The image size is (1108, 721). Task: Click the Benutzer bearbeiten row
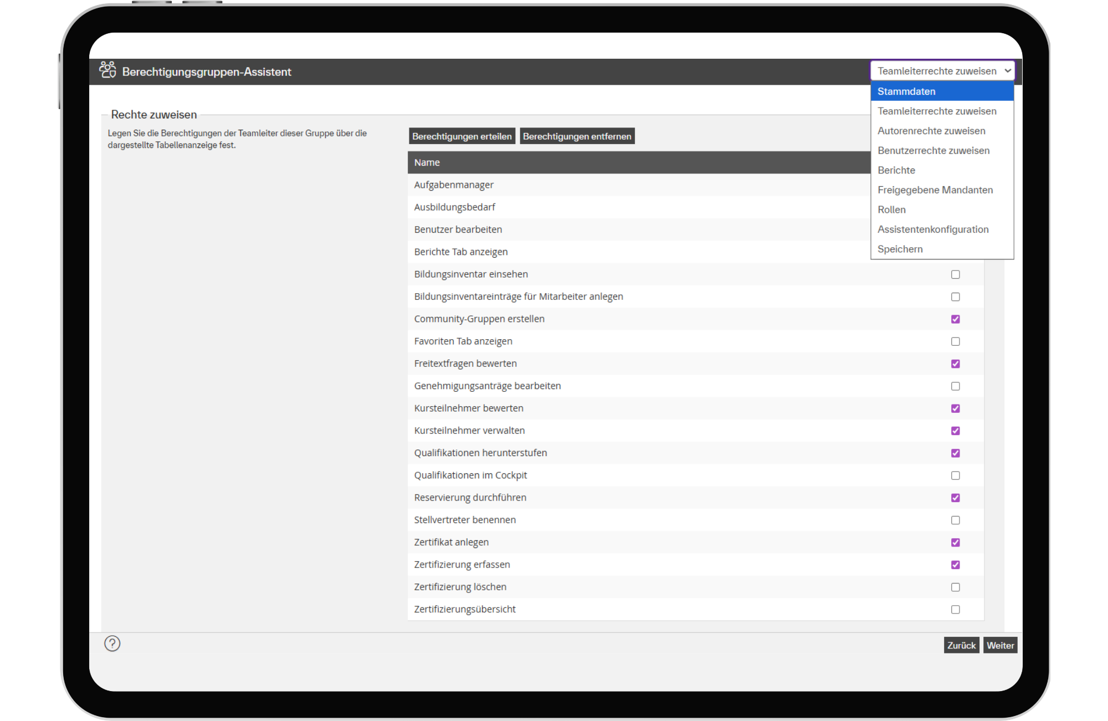639,229
